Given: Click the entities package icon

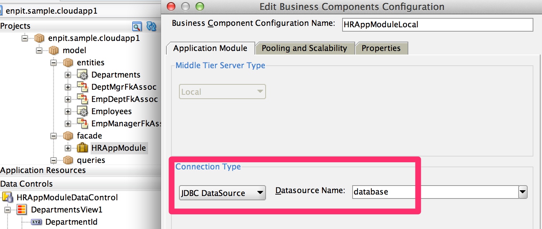Looking at the screenshot, I should coord(68,62).
